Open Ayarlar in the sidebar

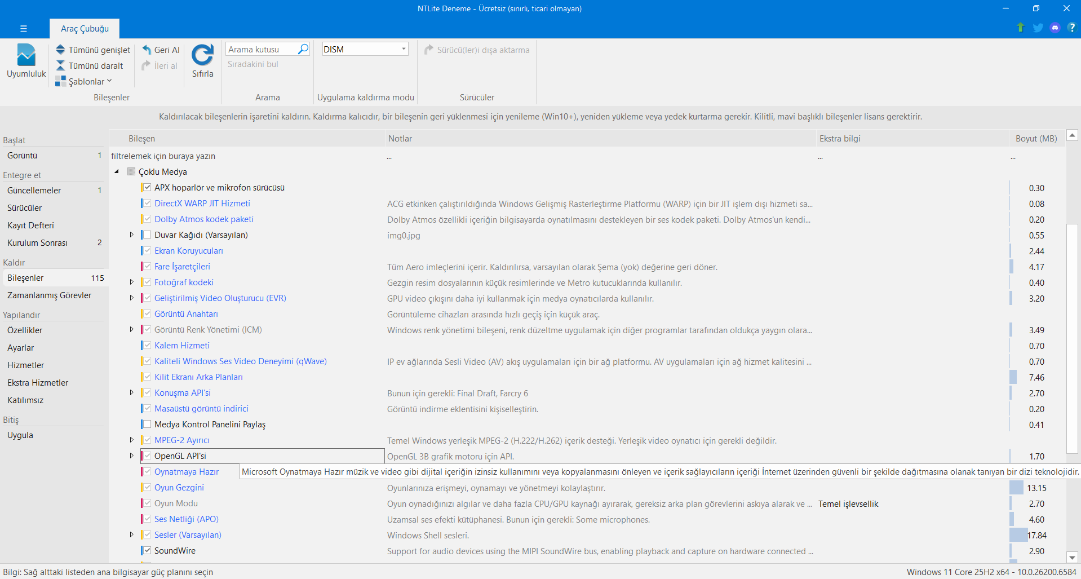[54, 348]
